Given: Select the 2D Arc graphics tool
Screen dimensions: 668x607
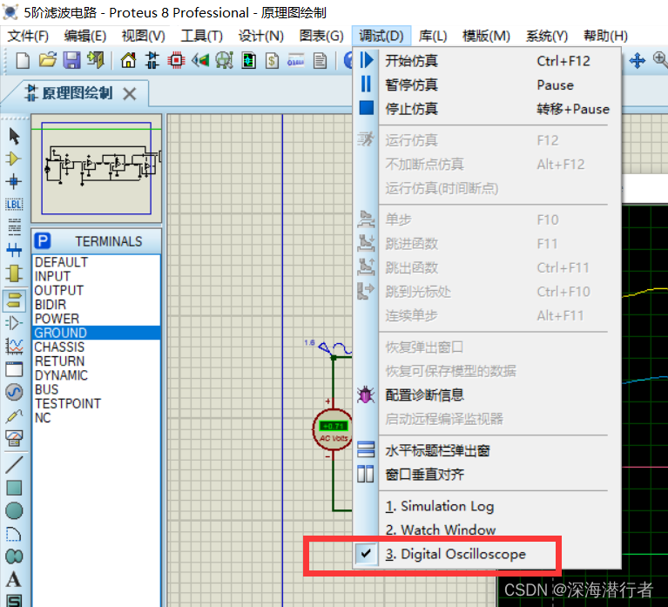Looking at the screenshot, I should [x=14, y=534].
